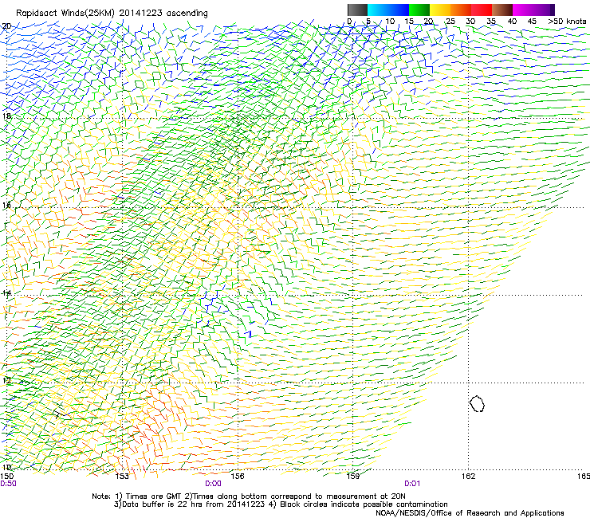
Task: Click the "159" longitude axis label
Action: coord(353,477)
